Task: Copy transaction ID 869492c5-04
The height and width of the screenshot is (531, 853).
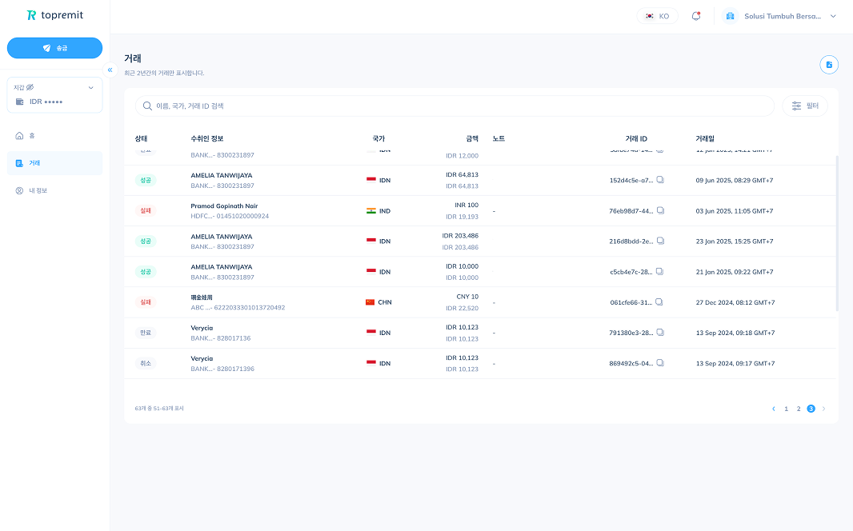Action: (x=660, y=362)
